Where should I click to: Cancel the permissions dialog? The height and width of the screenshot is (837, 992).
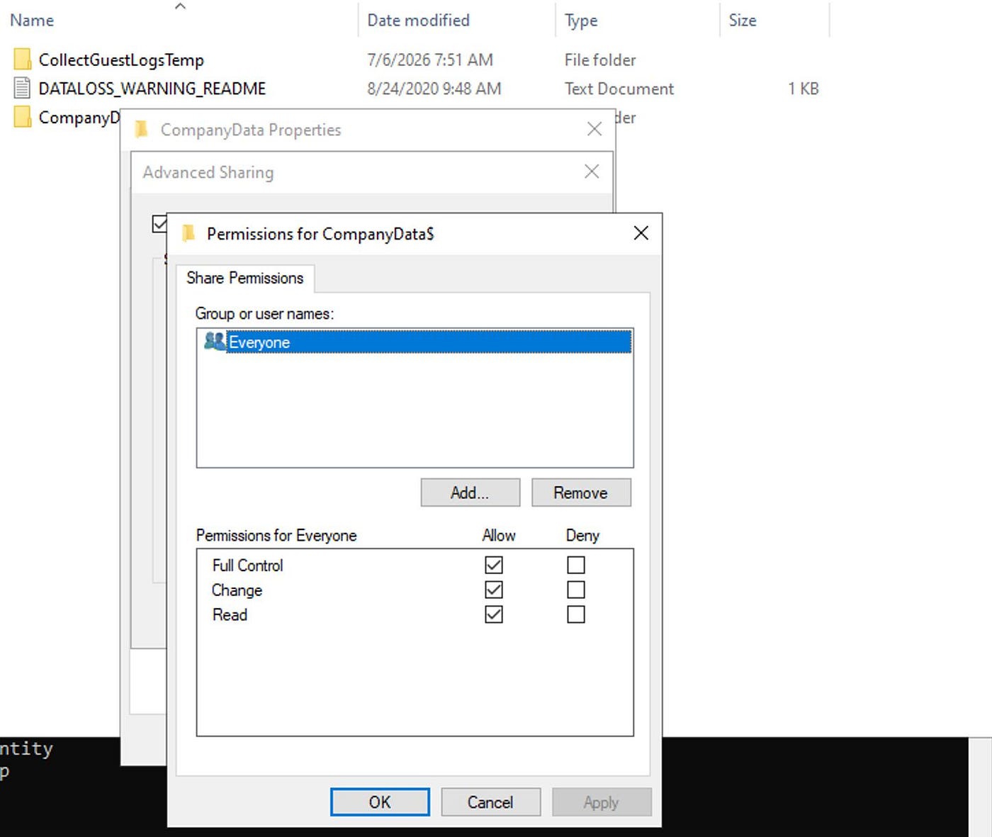coord(490,802)
